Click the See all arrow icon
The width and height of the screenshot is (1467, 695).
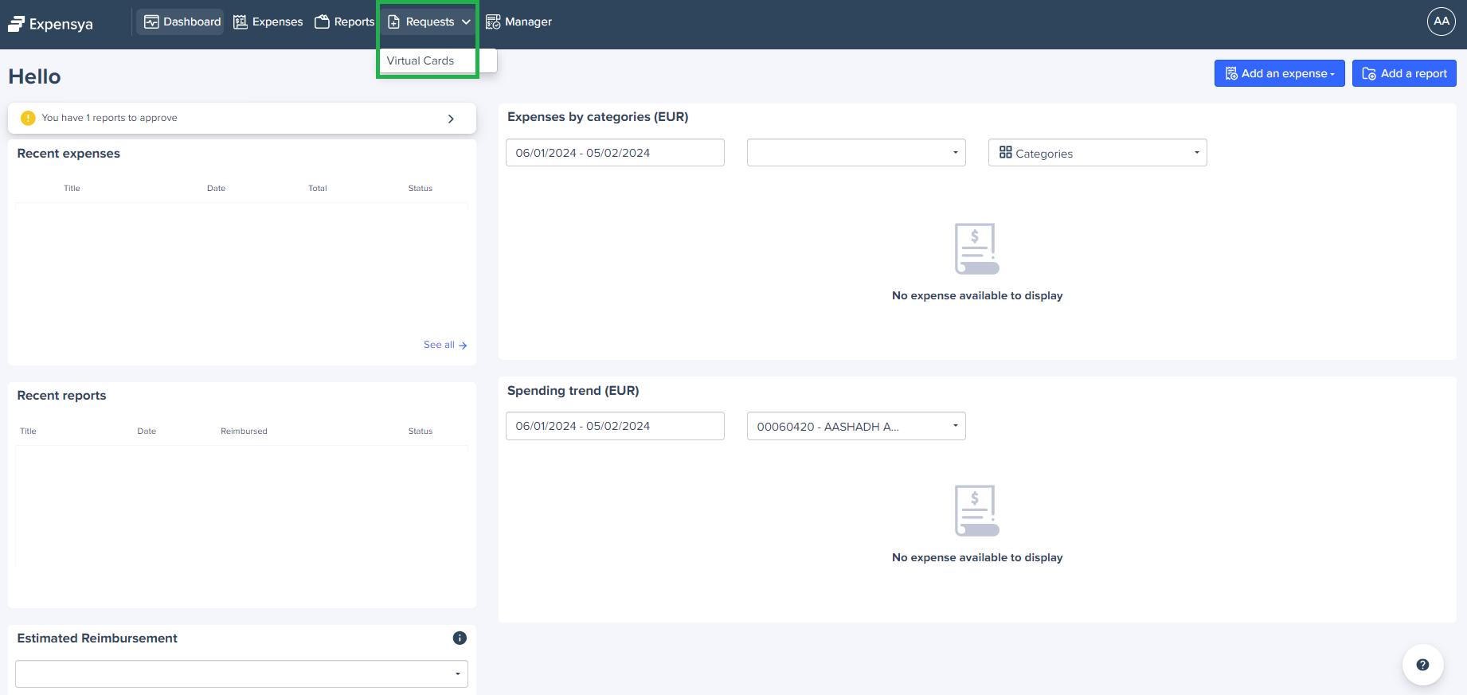tap(463, 346)
